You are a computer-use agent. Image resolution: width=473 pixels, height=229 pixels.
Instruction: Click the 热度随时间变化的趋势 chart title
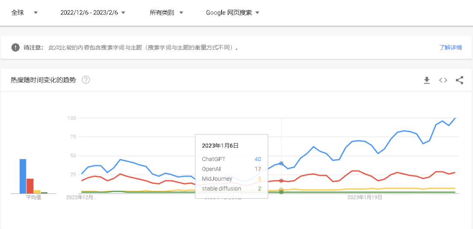coord(43,80)
